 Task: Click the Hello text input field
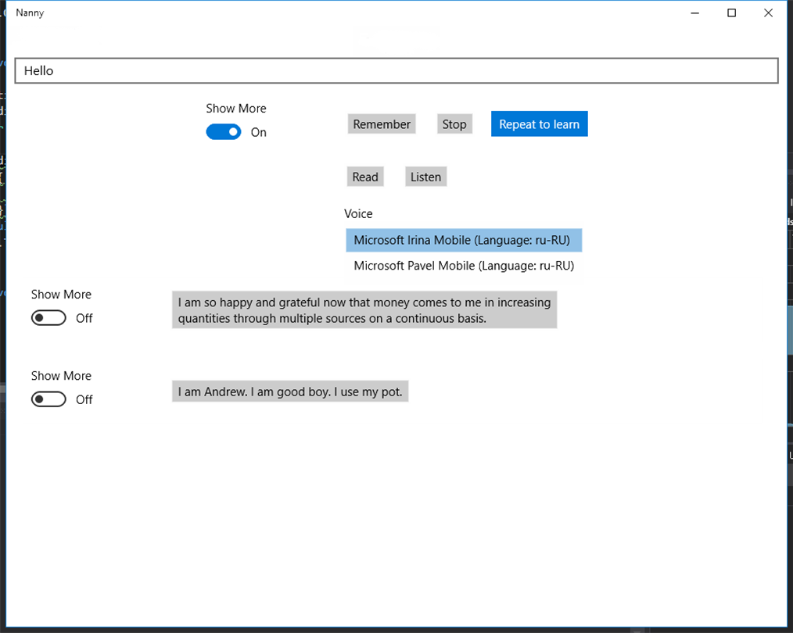coord(396,70)
